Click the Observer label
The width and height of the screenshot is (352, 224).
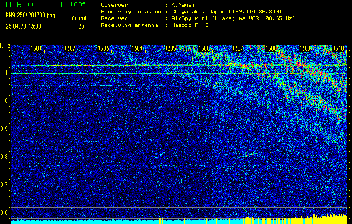(x=114, y=5)
